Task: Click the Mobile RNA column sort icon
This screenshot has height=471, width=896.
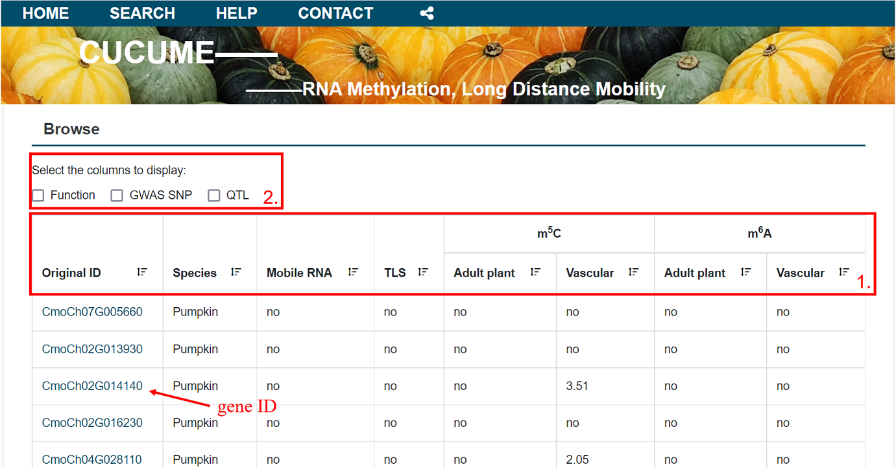Action: click(353, 272)
